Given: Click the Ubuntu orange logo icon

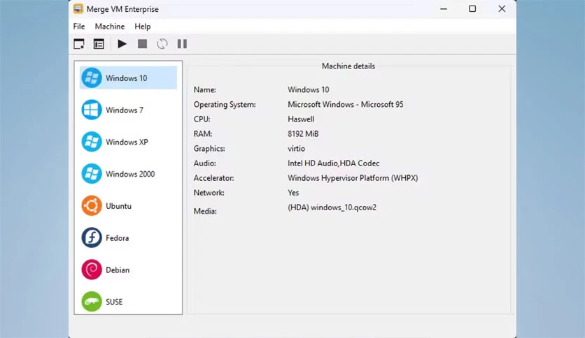Looking at the screenshot, I should click(92, 205).
